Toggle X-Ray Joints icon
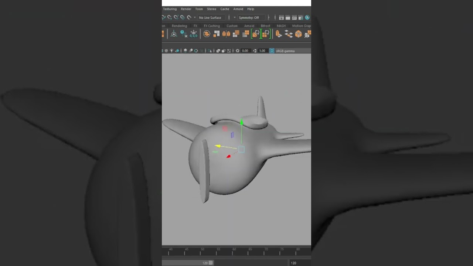The width and height of the screenshot is (473, 266). coord(229,51)
